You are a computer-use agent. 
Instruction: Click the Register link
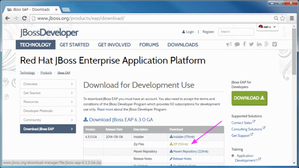pos(208,32)
